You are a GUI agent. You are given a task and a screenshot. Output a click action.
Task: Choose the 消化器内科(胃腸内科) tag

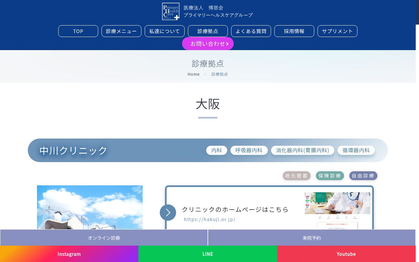point(302,150)
